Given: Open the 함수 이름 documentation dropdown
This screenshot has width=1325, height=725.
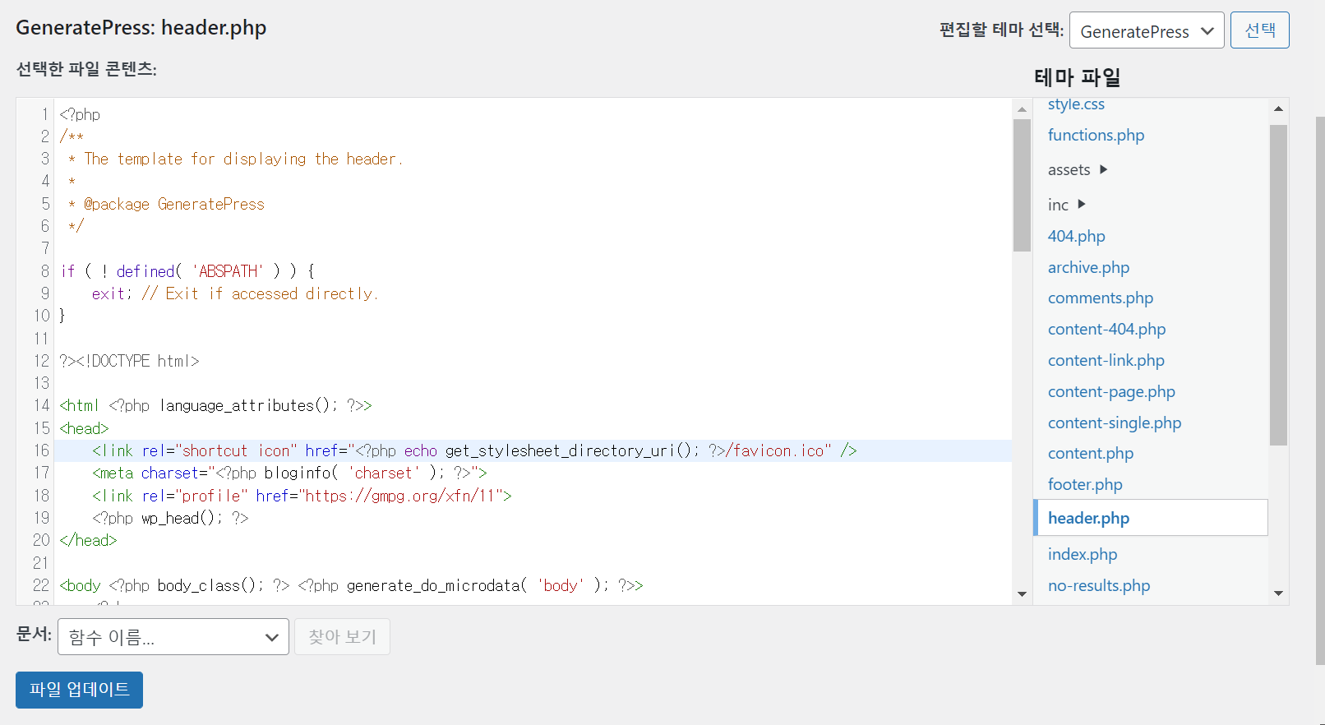Looking at the screenshot, I should (173, 637).
